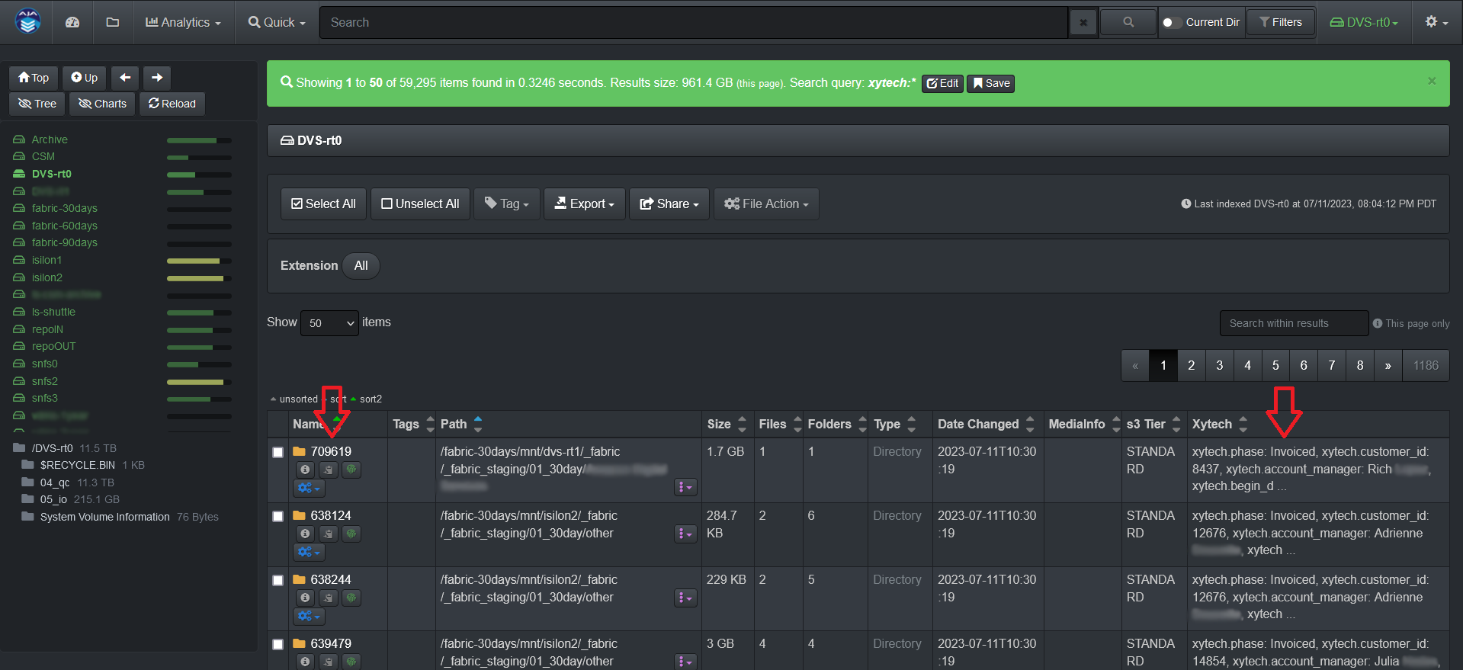Click the search magnifier button
The image size is (1463, 670).
point(1128,23)
